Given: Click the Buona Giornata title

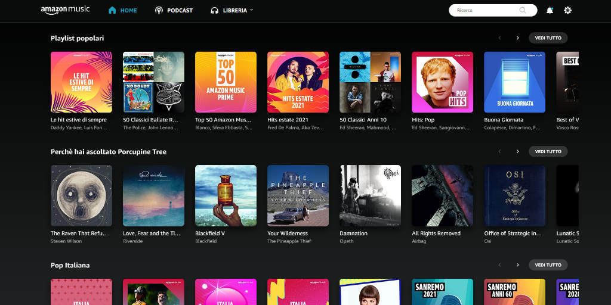Looking at the screenshot, I should coord(504,120).
